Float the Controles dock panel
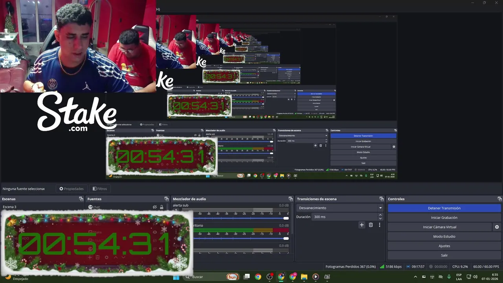The width and height of the screenshot is (503, 283). pos(499,199)
